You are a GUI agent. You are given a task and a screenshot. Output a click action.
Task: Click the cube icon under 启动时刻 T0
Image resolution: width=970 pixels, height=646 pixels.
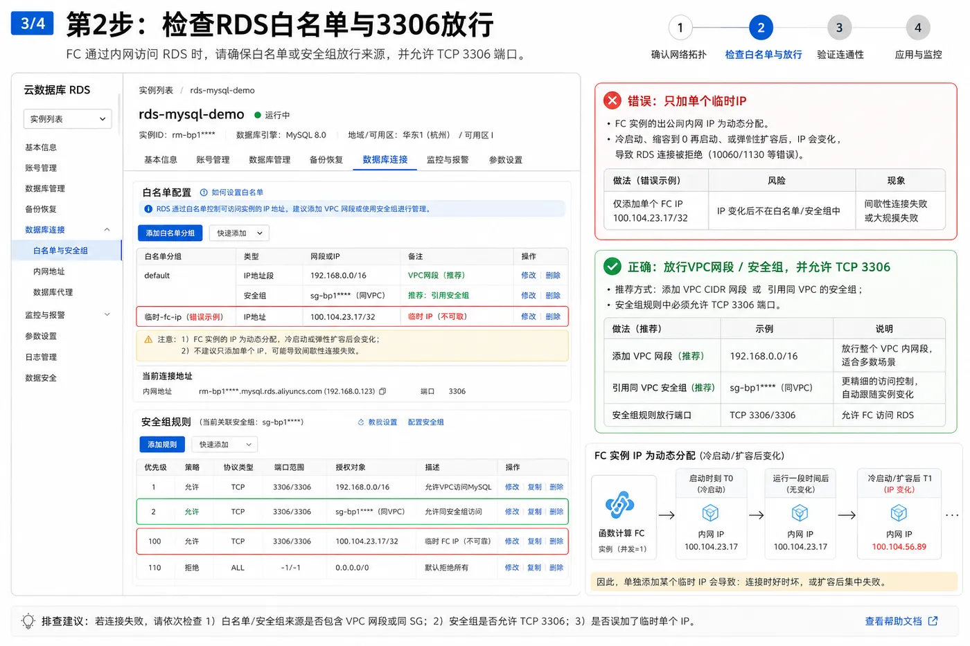click(x=710, y=513)
